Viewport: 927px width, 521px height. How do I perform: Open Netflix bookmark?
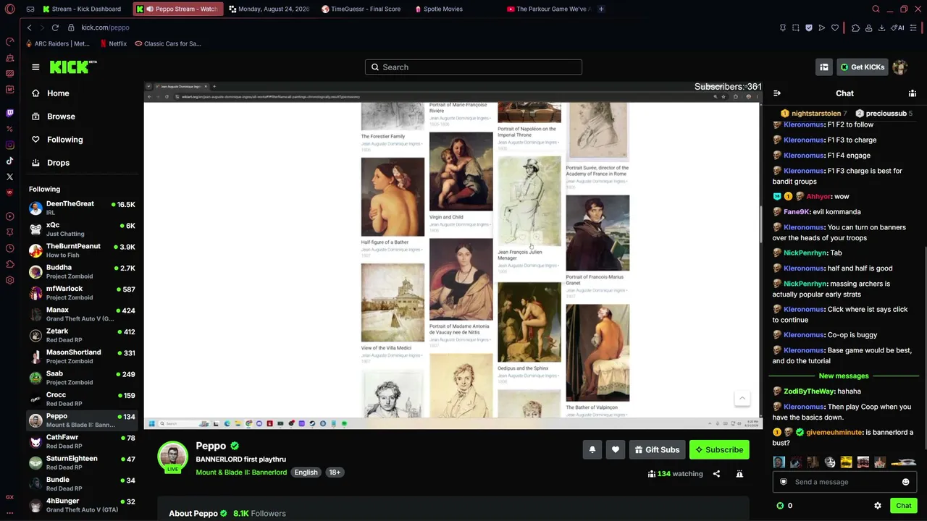(x=113, y=43)
